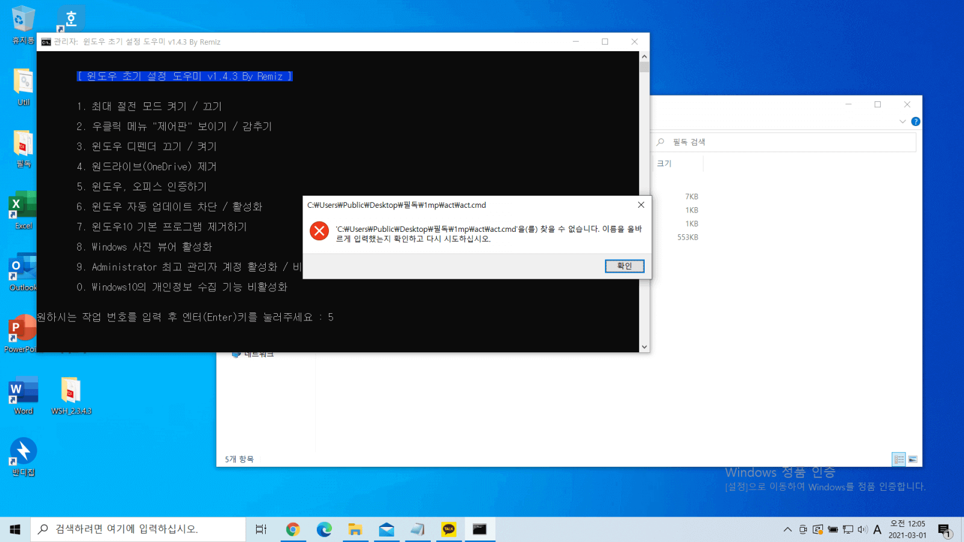The height and width of the screenshot is (542, 964).
Task: Open the WSH_2.3.4.3 folder icon
Action: click(x=71, y=396)
